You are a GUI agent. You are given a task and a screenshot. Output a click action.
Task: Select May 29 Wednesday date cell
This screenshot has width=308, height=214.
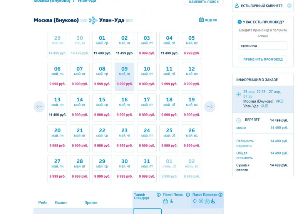coord(102,169)
